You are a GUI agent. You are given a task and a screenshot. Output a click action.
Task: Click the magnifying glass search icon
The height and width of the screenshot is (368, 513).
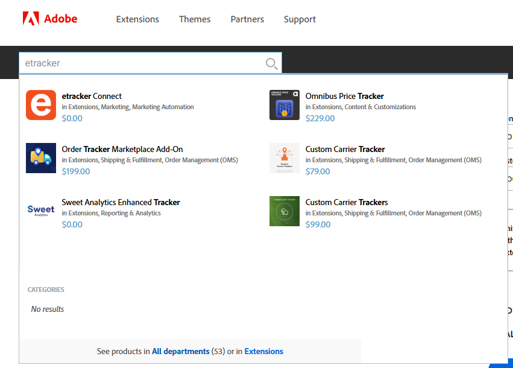tap(271, 63)
